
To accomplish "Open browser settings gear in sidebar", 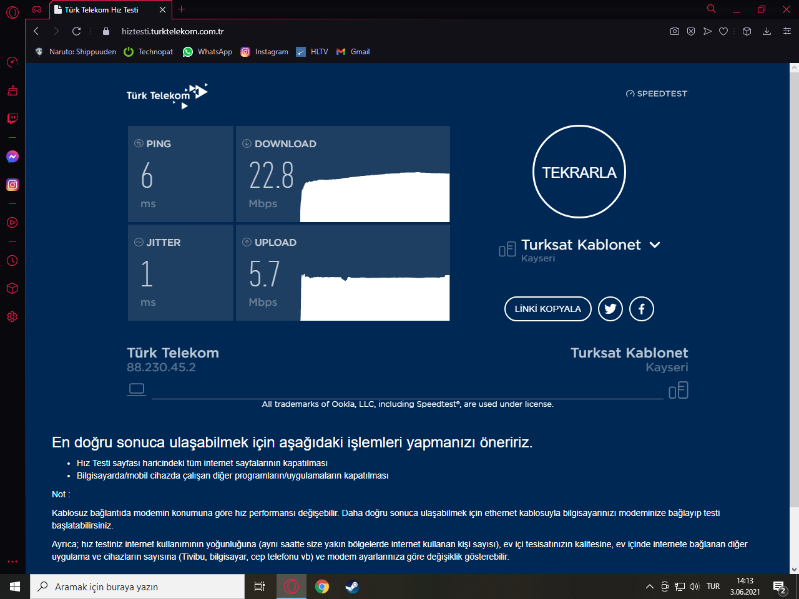I will pos(12,317).
